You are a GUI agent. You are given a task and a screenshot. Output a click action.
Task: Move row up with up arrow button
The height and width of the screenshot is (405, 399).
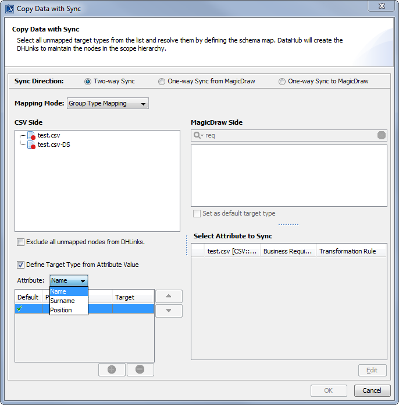(169, 296)
